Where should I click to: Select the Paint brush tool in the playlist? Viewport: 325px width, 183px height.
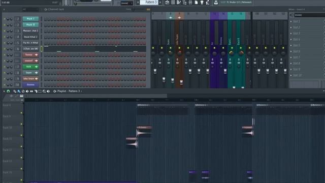19,91
